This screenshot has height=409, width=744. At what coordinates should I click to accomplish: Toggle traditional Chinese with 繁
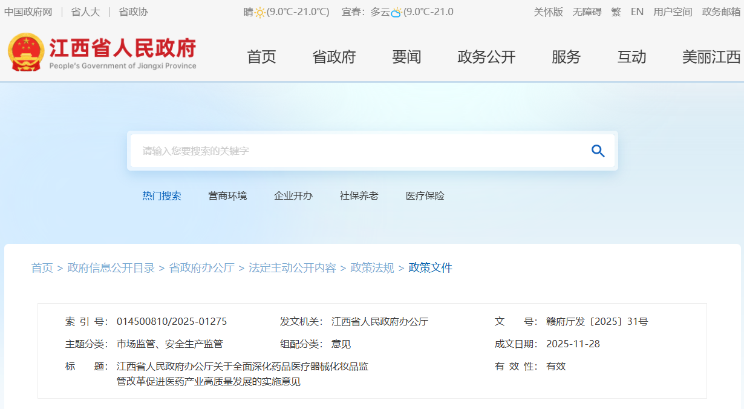[616, 12]
